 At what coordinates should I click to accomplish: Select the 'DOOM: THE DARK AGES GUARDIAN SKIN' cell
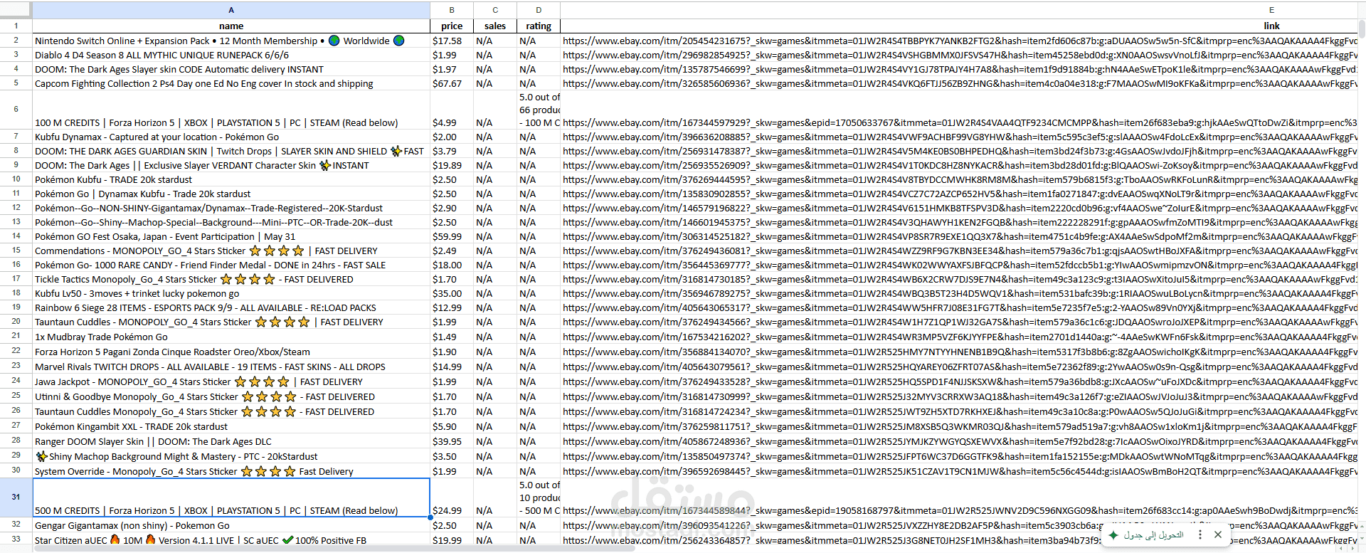coord(231,151)
